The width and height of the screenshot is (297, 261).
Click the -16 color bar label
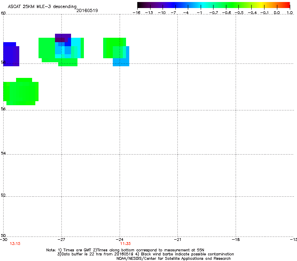pos(136,13)
